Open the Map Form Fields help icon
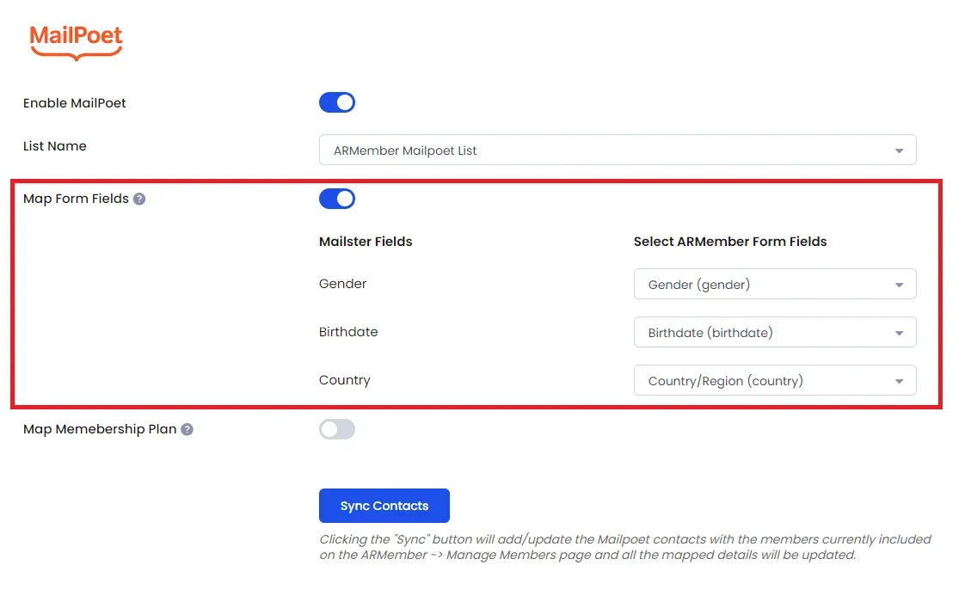Image resolution: width=971 pixels, height=596 pixels. pyautogui.click(x=139, y=199)
